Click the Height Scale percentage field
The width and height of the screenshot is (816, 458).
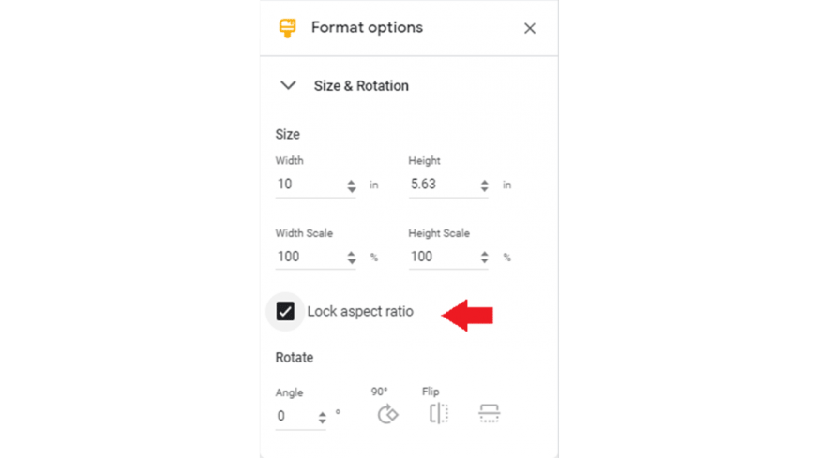[x=448, y=257]
